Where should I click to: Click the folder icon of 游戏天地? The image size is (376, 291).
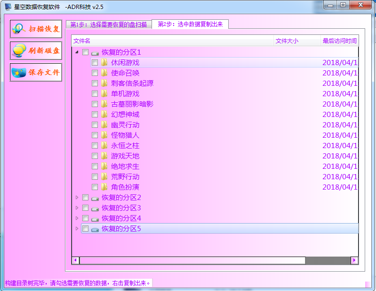(104, 156)
